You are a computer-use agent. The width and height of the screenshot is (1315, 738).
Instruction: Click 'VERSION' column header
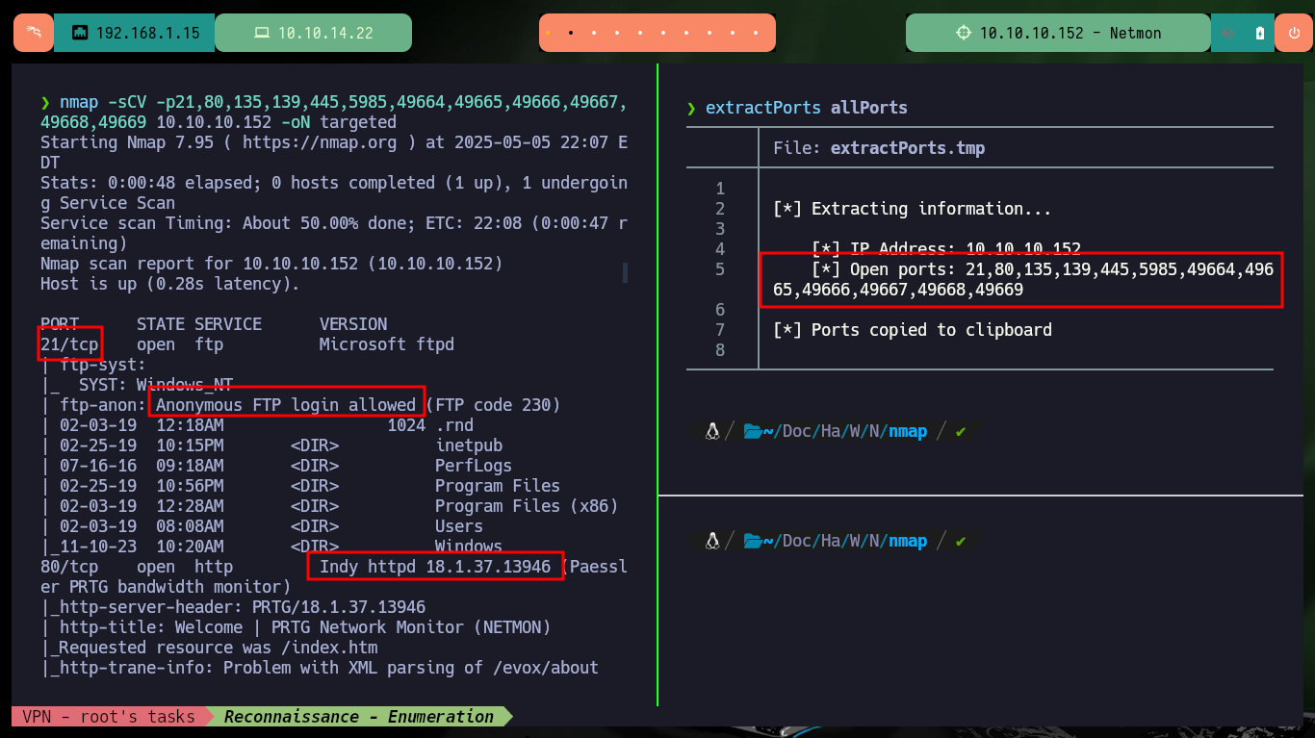[x=353, y=324]
